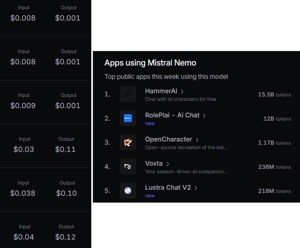Viewport: 300px width, 248px height.
Task: Click the Lustra Chat V2 globe icon
Action: click(128, 191)
